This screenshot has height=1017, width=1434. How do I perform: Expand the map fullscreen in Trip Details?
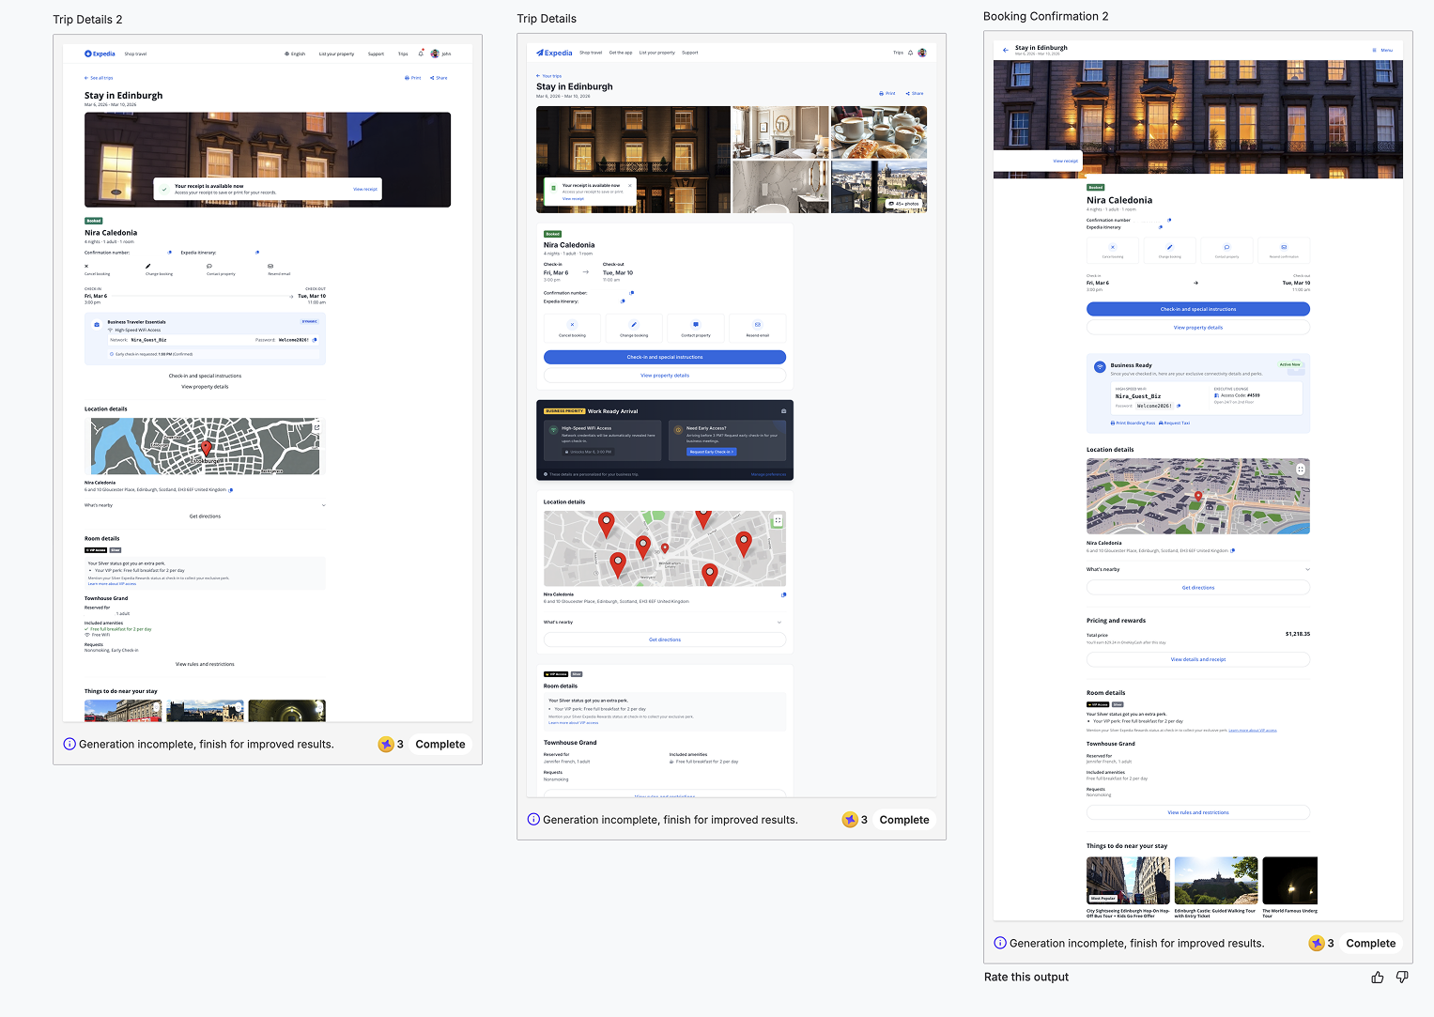click(778, 520)
